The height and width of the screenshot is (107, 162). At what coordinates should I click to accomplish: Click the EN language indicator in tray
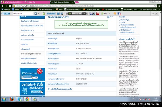(133, 99)
